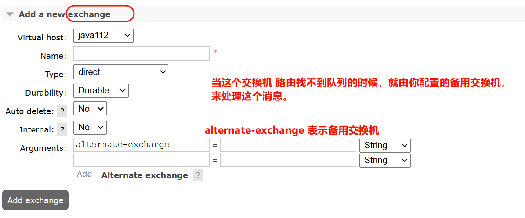
Task: Click the alternate-exchange argument value field
Action: coord(288,145)
